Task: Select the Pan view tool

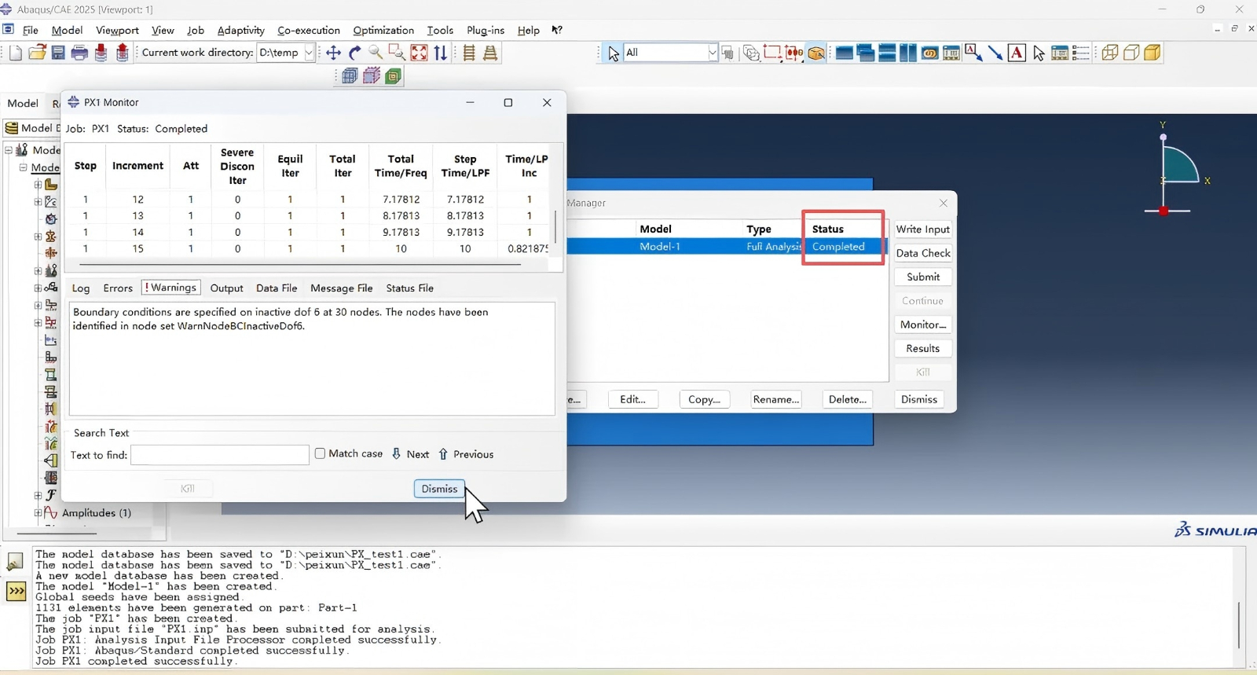Action: click(333, 53)
